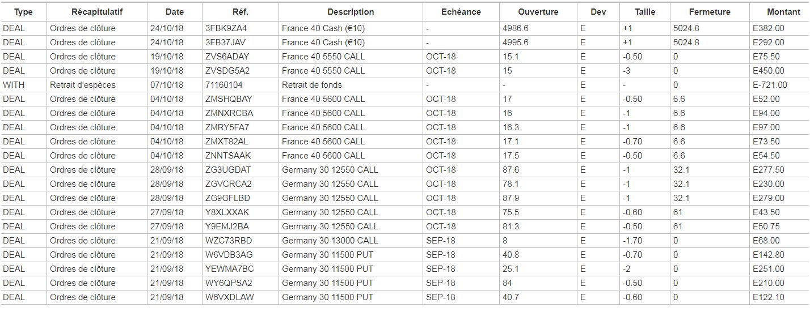The width and height of the screenshot is (810, 312).
Task: Click the Date column header
Action: (175, 12)
